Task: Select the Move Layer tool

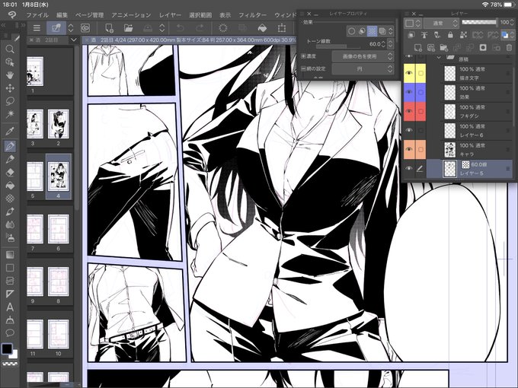Action: [10, 88]
